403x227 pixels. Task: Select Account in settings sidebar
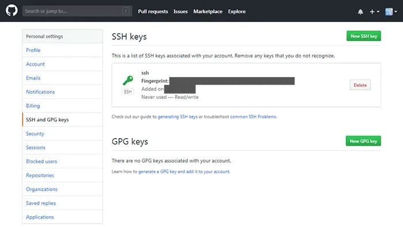(x=62, y=64)
